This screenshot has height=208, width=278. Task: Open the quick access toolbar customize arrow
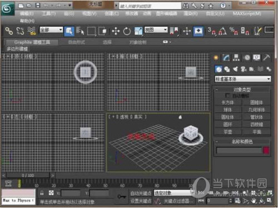pos(70,6)
